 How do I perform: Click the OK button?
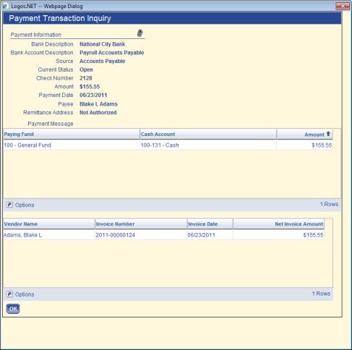[13, 309]
